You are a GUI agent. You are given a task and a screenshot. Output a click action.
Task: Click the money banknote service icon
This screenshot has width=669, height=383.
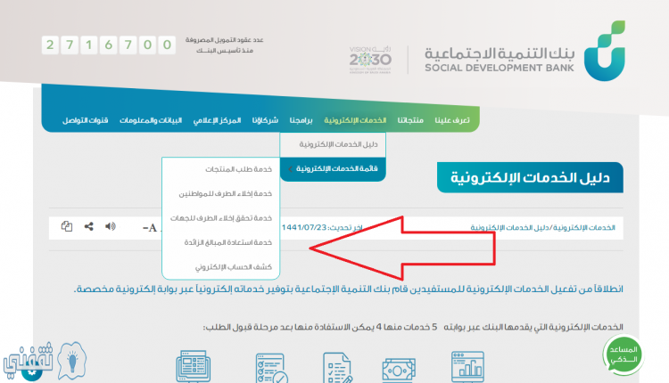pos(399,369)
